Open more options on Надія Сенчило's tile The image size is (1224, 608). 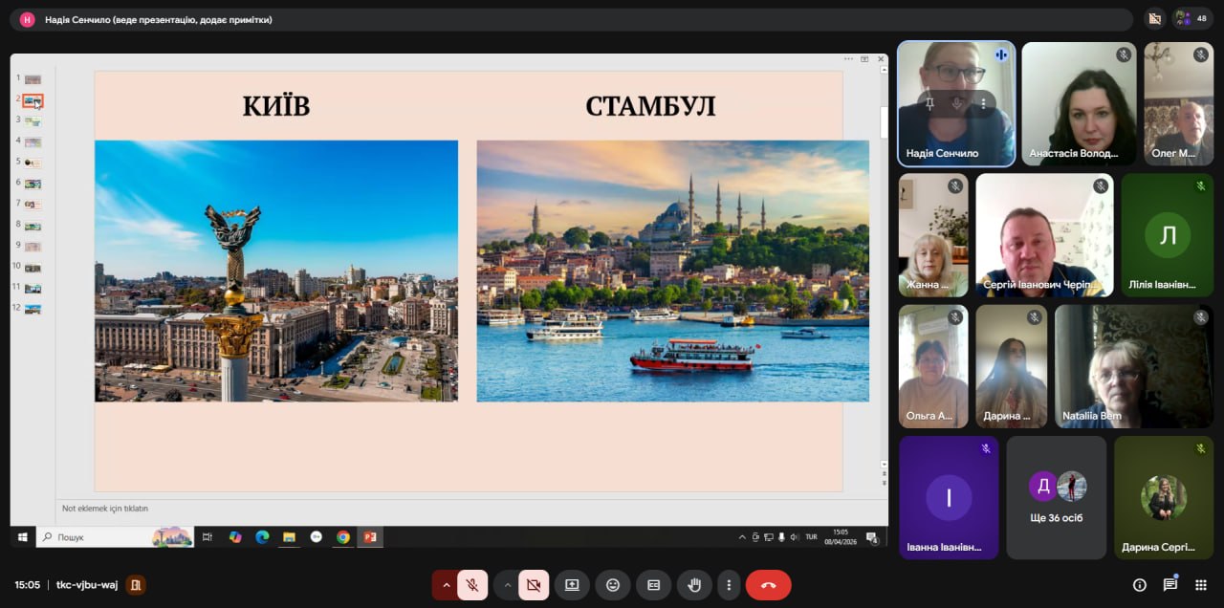point(982,103)
